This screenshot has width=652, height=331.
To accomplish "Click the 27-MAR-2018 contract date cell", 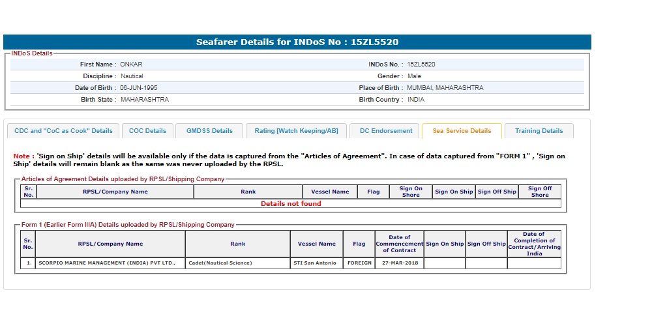I will click(399, 263).
